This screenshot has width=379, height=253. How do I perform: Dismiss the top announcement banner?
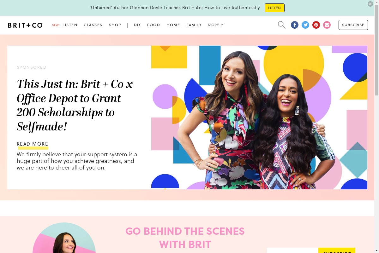(370, 4)
